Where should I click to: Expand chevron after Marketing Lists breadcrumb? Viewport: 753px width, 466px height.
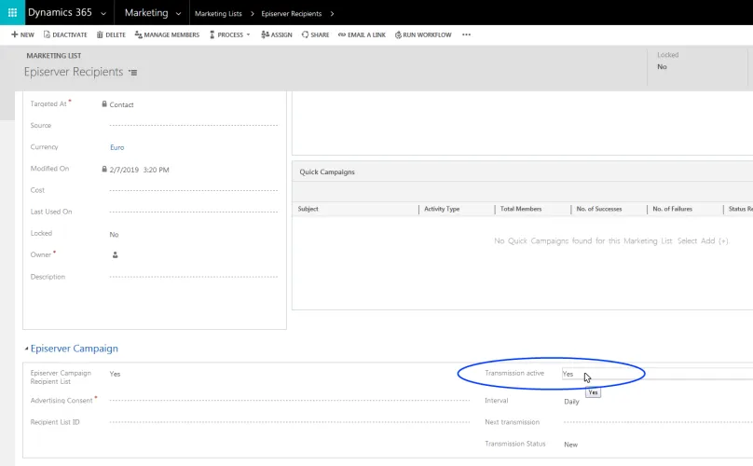pyautogui.click(x=253, y=14)
